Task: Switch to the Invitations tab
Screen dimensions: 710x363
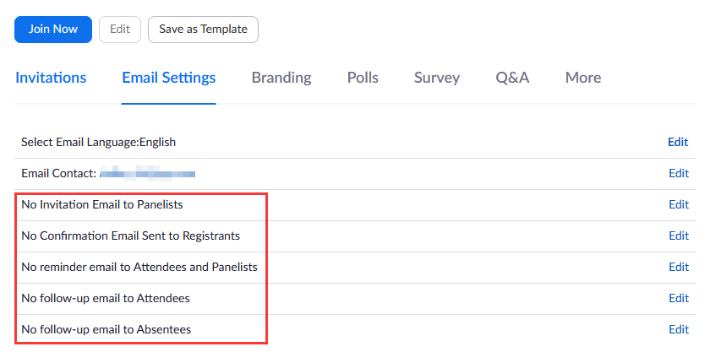Action: [x=51, y=78]
